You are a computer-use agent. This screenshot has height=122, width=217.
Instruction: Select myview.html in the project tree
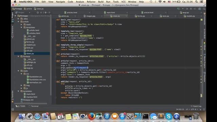(31, 97)
